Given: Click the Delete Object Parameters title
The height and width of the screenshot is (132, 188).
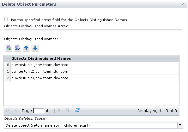Looking at the screenshot, I should pyautogui.click(x=29, y=4).
